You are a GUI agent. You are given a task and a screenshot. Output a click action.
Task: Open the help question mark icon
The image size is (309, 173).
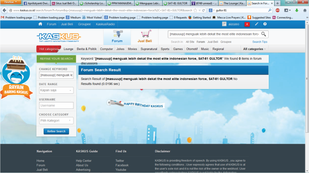click(265, 24)
